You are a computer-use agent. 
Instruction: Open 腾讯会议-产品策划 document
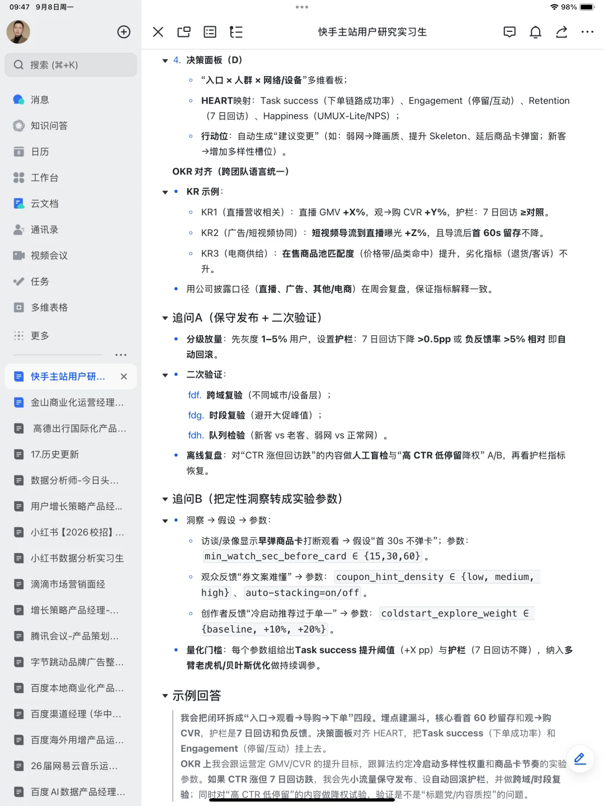pyautogui.click(x=71, y=637)
